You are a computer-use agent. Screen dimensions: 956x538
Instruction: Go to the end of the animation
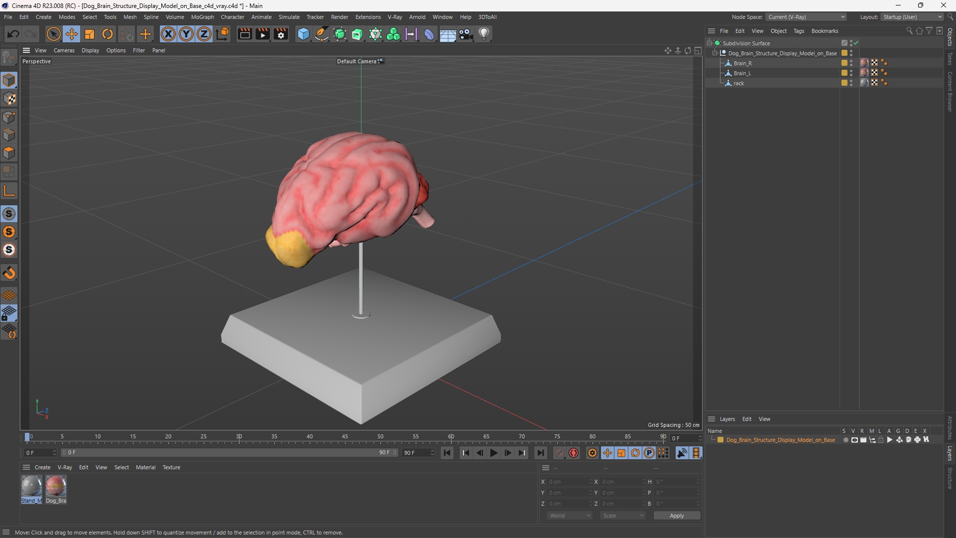click(540, 453)
